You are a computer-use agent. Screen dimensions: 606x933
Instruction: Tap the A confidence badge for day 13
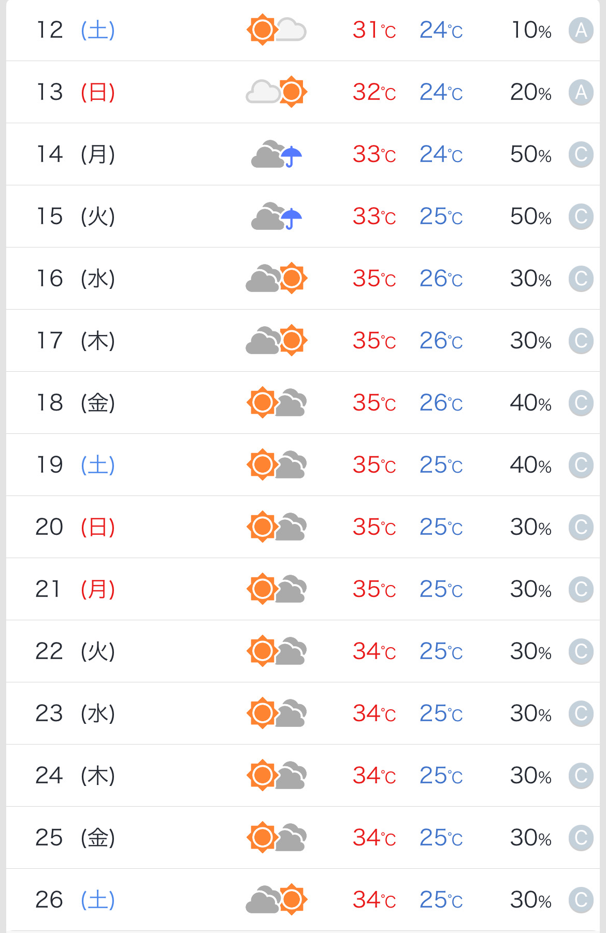click(581, 92)
